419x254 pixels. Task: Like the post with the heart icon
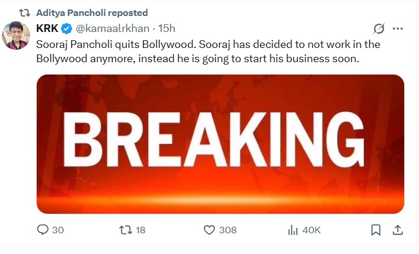(209, 230)
